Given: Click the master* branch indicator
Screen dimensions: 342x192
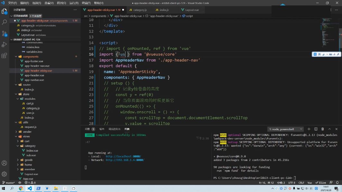Looking at the screenshot, I should [9, 182].
